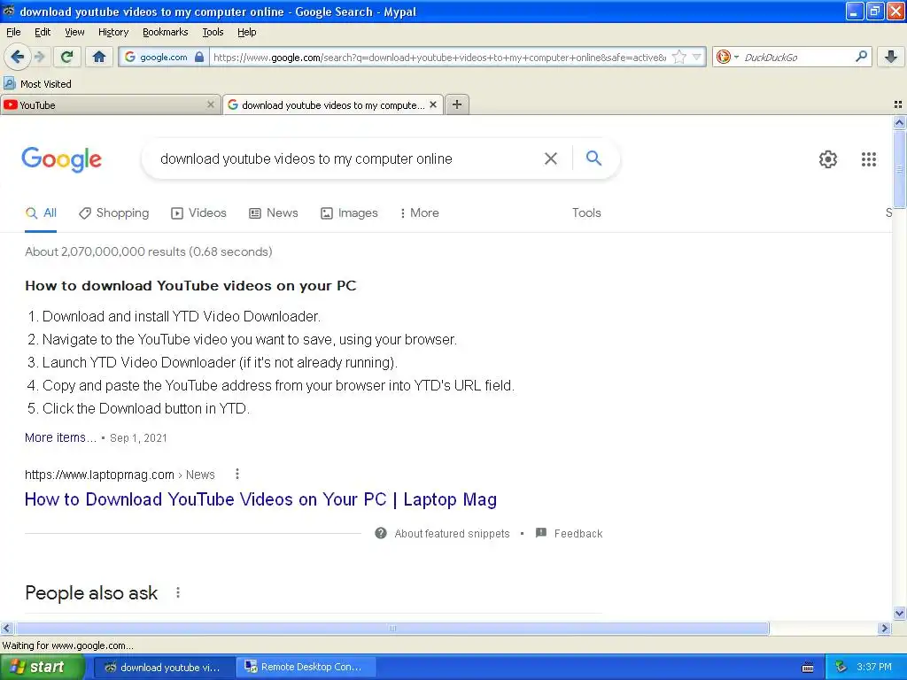Click the on-screen keyboard tray icon
907x680 pixels.
[808, 668]
